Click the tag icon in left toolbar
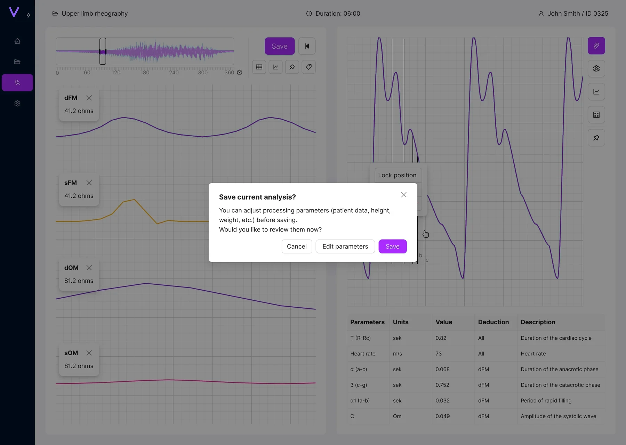Viewport: 626px width, 445px height. point(309,67)
